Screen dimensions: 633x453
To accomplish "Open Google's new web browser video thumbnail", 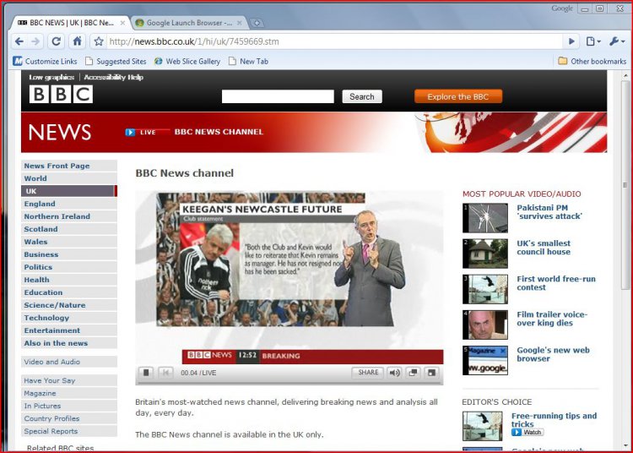I will point(485,361).
